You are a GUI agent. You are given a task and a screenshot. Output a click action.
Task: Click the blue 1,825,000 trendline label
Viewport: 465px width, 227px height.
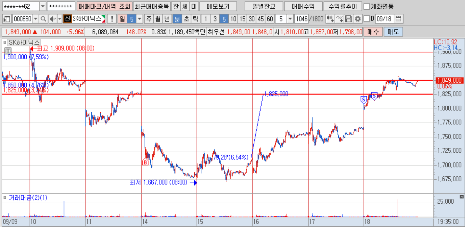[276, 94]
